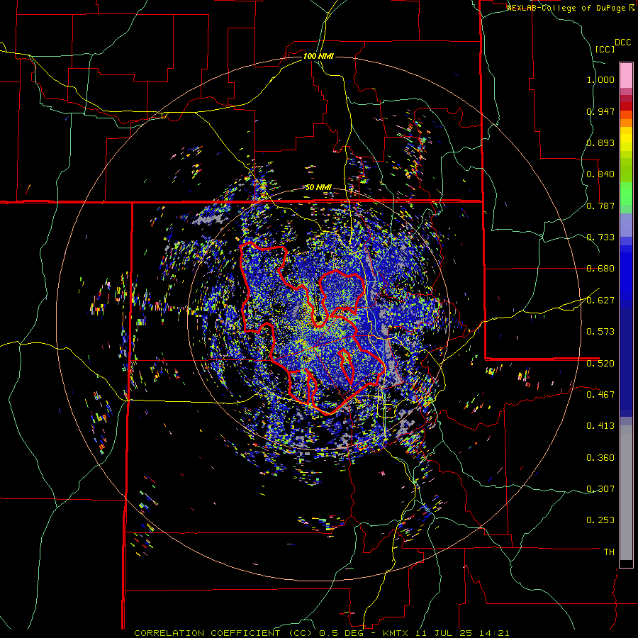Select the 0.680 legend value
This screenshot has height=638, width=638.
600,269
